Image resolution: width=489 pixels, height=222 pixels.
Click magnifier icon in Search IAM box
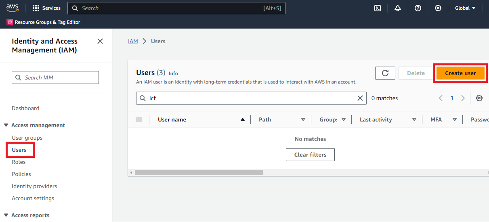click(x=18, y=77)
